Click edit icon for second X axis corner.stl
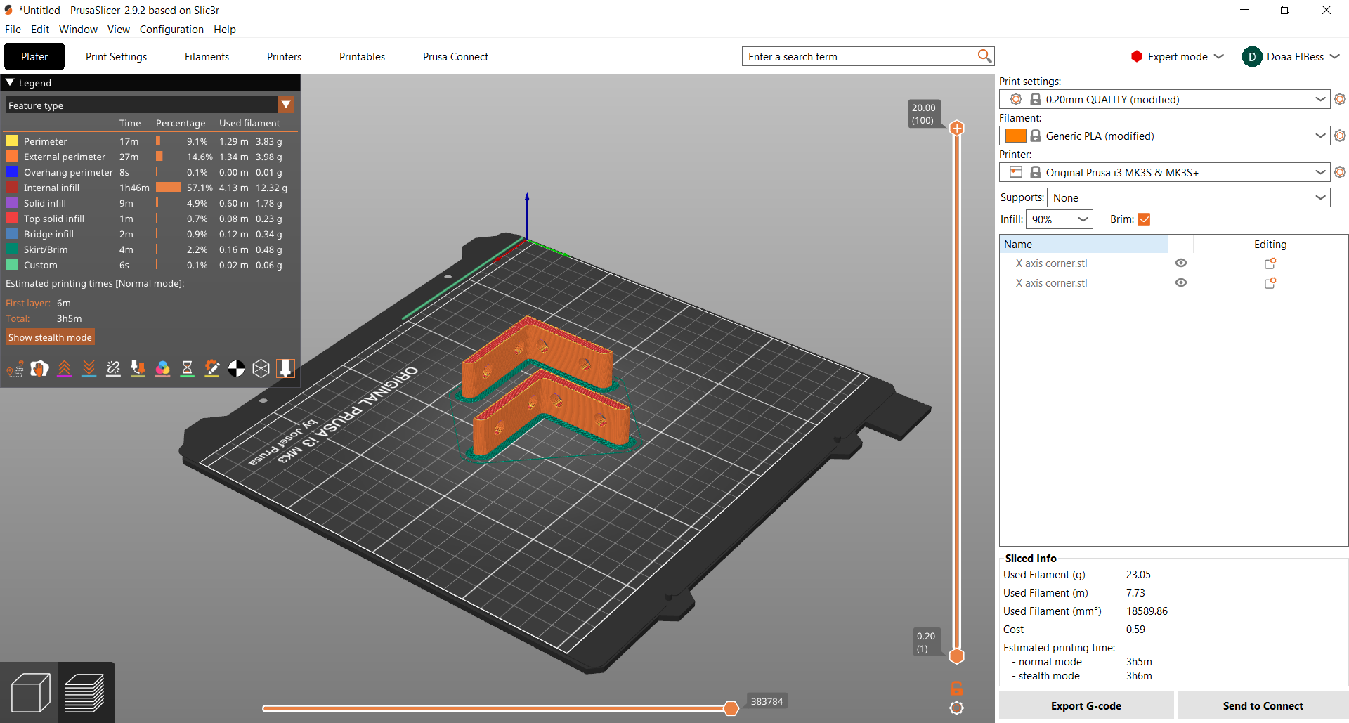The height and width of the screenshot is (723, 1349). tap(1270, 283)
